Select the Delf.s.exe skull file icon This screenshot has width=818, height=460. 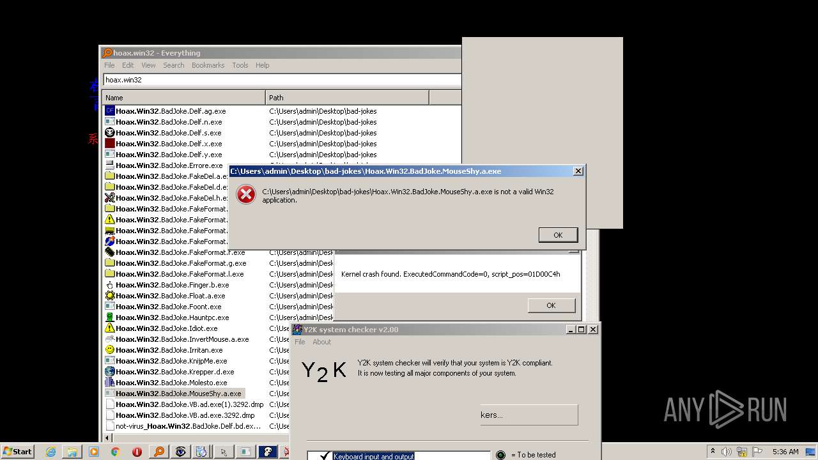[109, 133]
